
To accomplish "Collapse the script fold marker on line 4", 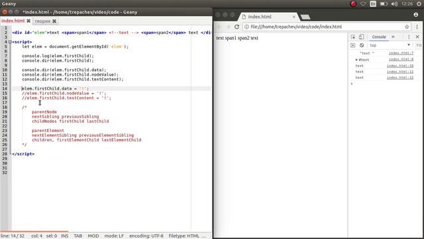I will pos(10,42).
